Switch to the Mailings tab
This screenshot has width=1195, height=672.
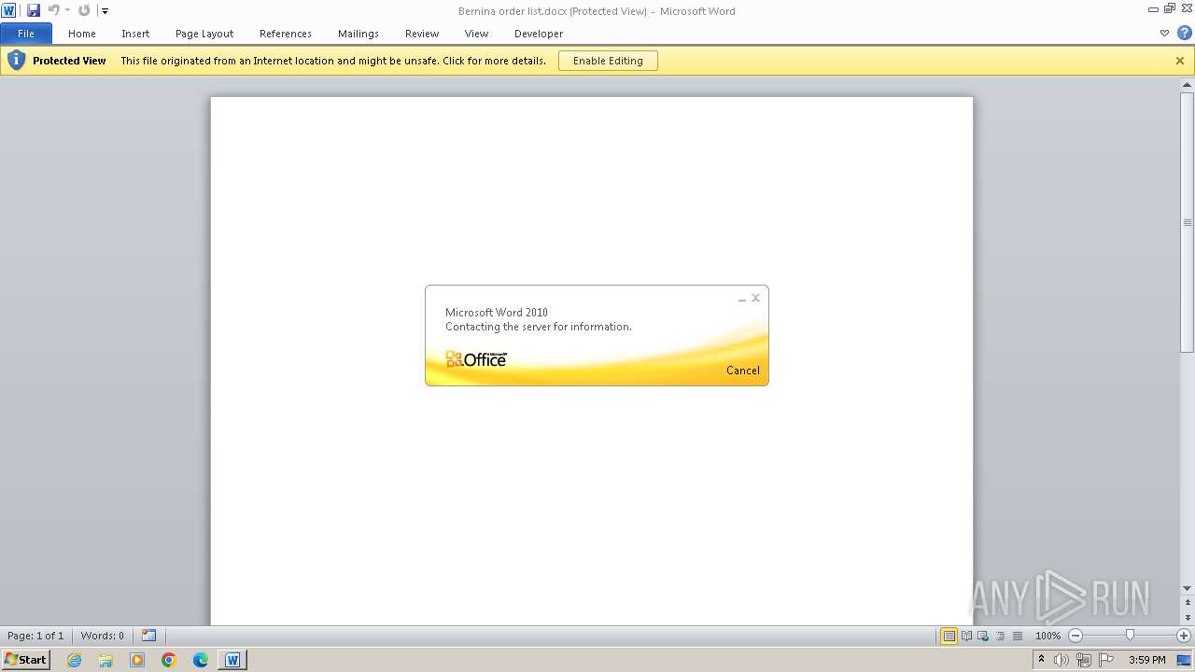coord(358,34)
